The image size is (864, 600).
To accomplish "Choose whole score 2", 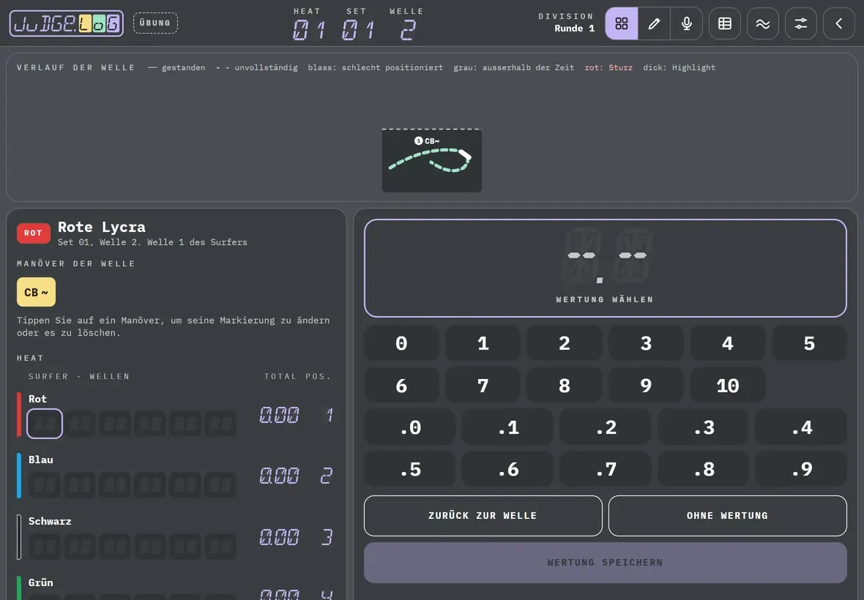I will pos(565,343).
